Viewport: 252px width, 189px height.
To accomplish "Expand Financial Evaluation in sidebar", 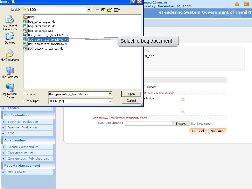I will [x=3, y=128].
